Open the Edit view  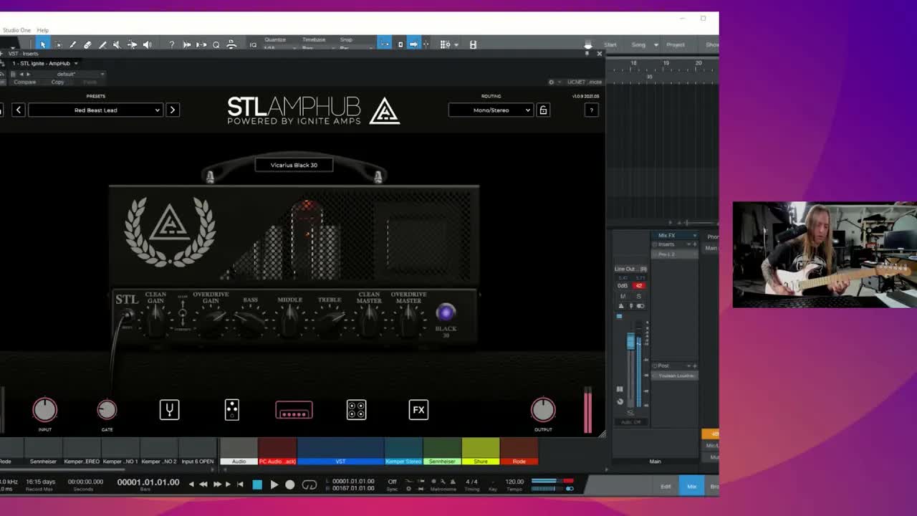666,487
